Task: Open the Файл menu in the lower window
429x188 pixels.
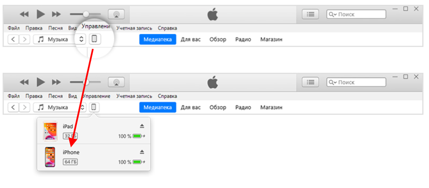Action: tap(14, 96)
